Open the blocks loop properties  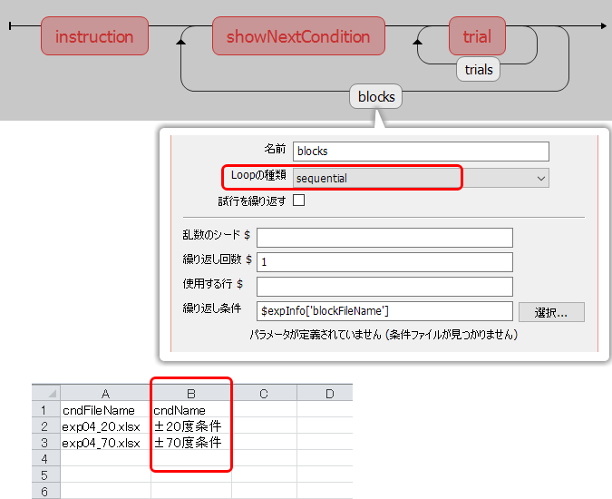point(376,96)
